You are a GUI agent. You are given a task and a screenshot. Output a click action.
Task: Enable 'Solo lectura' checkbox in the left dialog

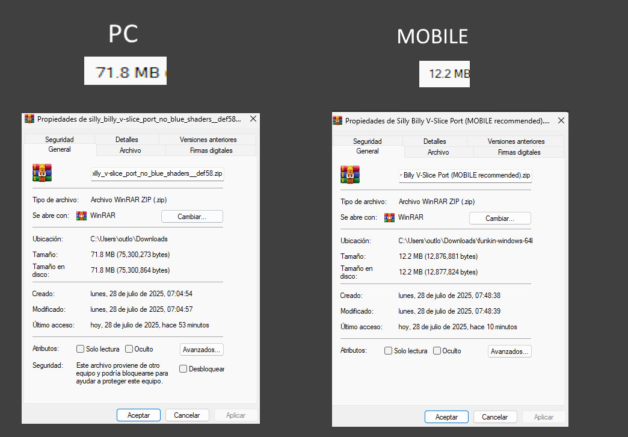coord(80,349)
